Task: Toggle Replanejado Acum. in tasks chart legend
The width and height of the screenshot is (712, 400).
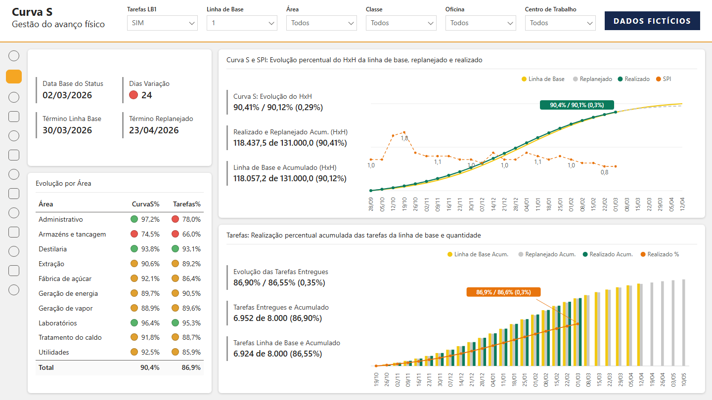Action: 547,254
